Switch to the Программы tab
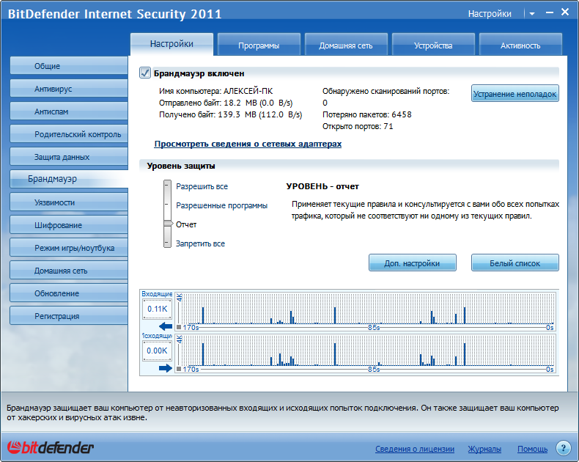 click(x=259, y=45)
